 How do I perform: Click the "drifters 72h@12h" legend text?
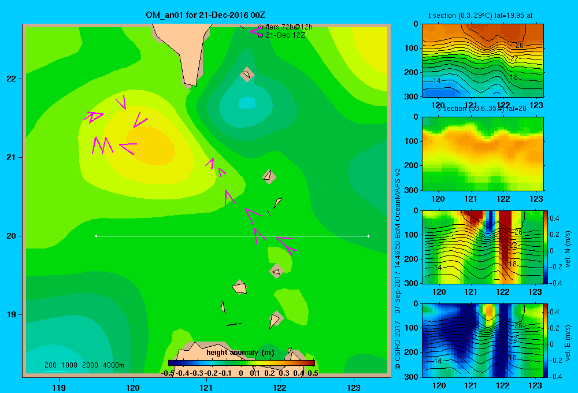click(x=285, y=27)
